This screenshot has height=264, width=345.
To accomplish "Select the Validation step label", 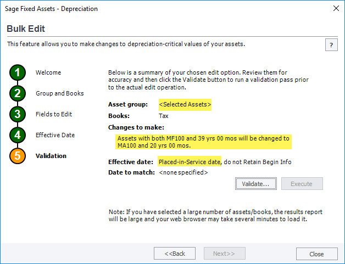I will point(51,156).
